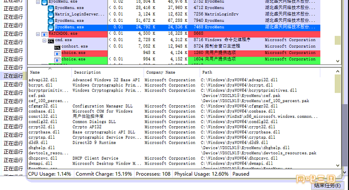Click the devtools_resources.pak path entry
Image resolution: width=349 pixels, height=190 pixels.
258,153
